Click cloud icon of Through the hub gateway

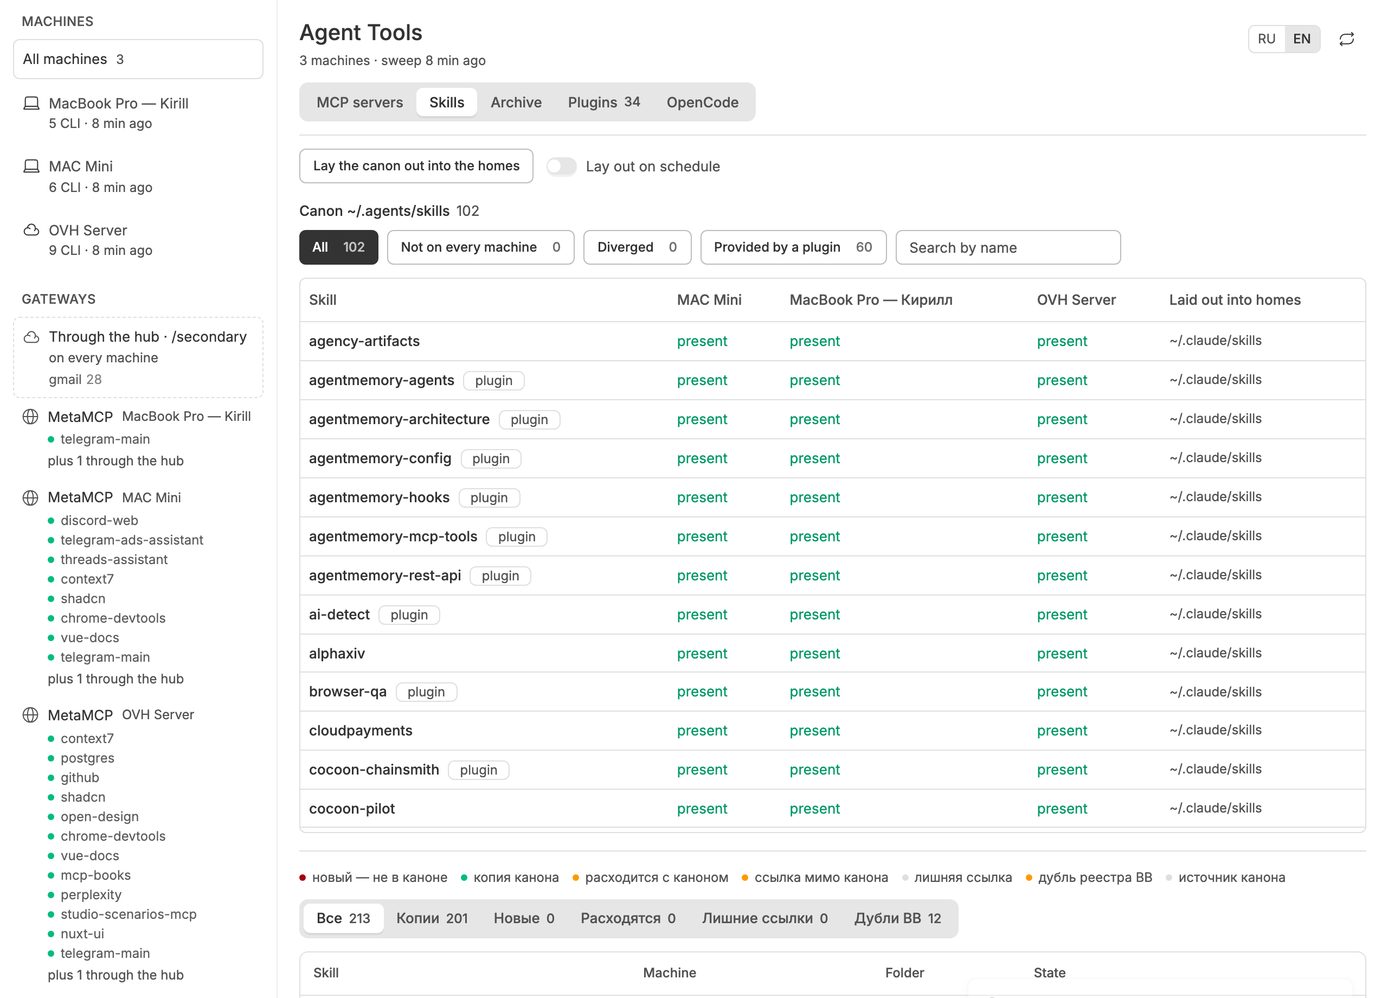tap(31, 337)
